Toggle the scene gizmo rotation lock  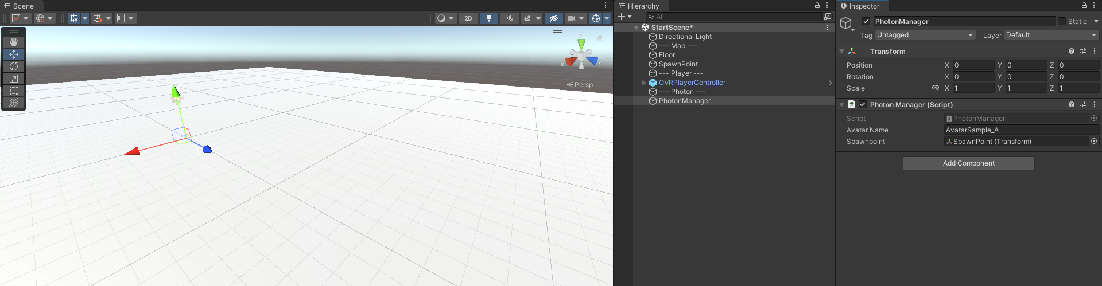pyautogui.click(x=600, y=38)
